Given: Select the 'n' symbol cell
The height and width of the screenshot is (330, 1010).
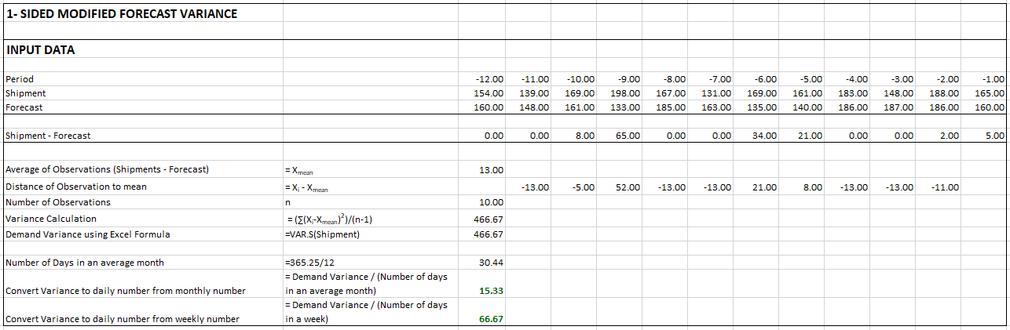Looking at the screenshot, I should pos(370,202).
